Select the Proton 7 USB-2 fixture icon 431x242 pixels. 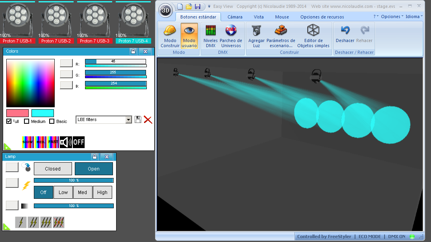tap(56, 22)
